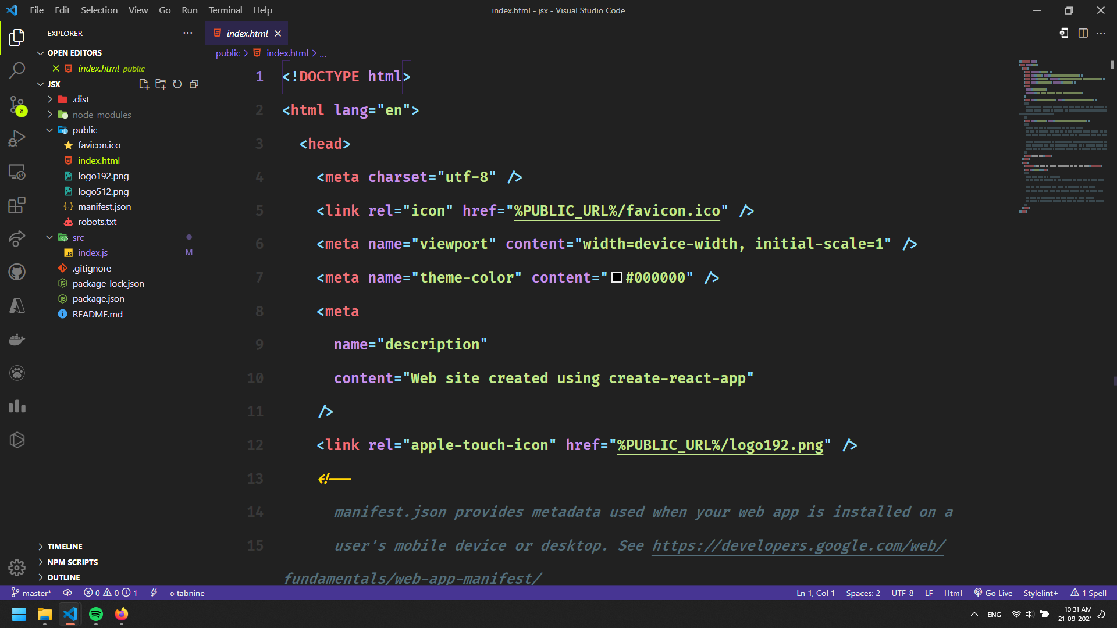Open the Terminal menu
Viewport: 1117px width, 628px height.
click(225, 10)
